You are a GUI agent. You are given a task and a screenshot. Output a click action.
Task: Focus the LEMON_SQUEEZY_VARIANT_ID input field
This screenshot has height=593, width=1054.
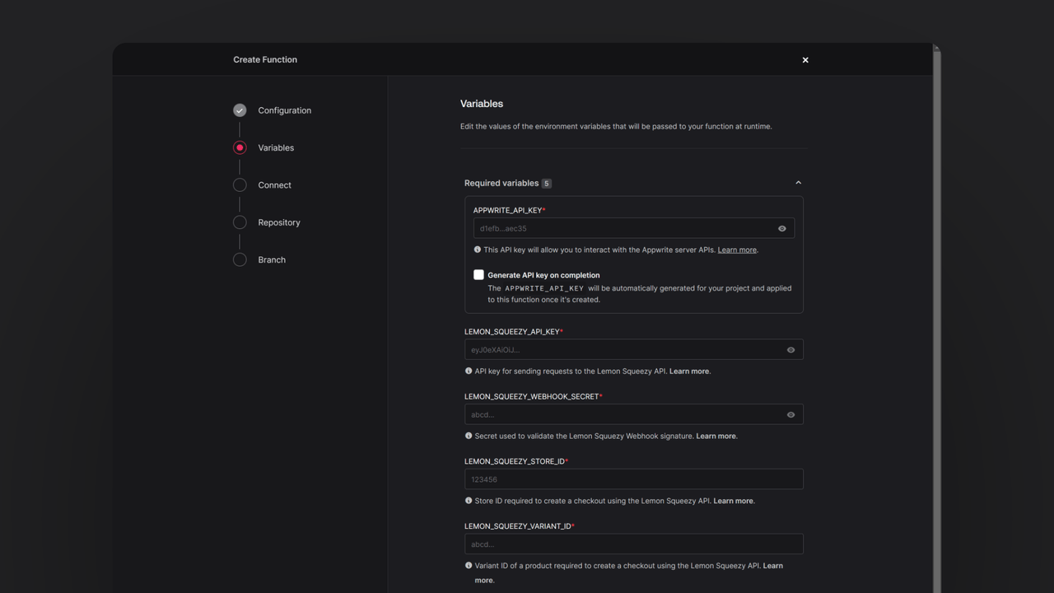point(633,544)
